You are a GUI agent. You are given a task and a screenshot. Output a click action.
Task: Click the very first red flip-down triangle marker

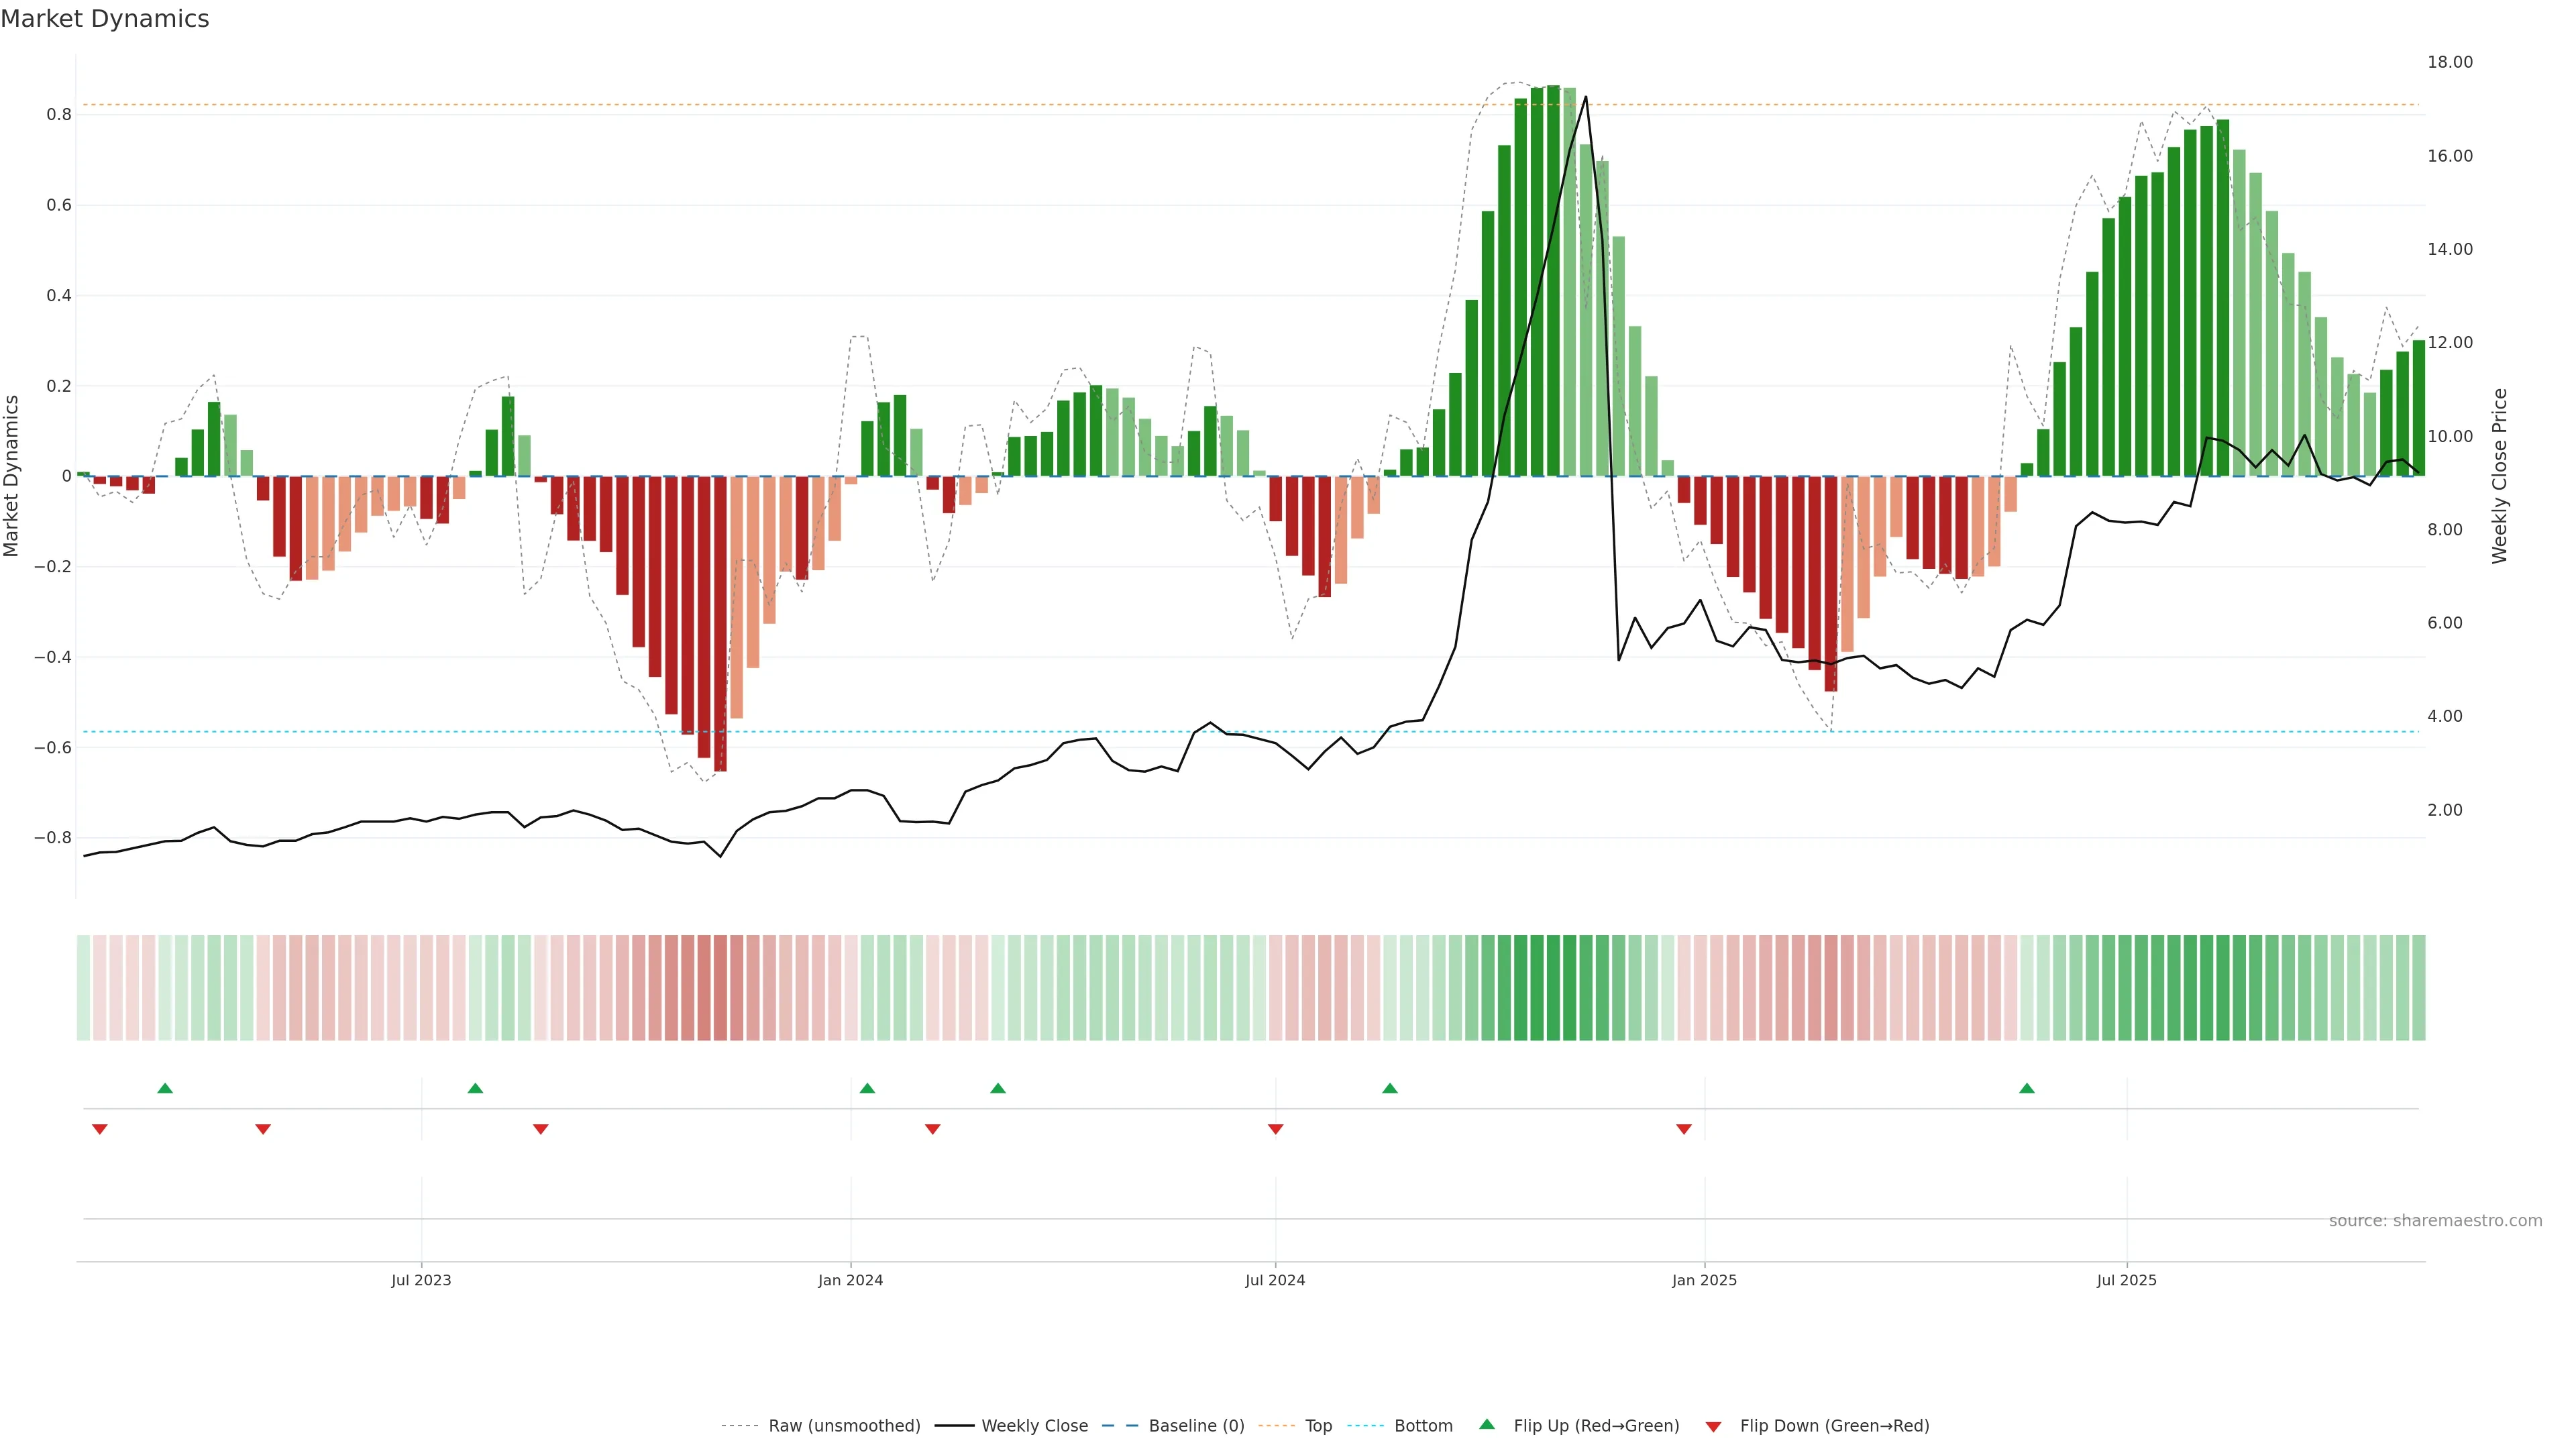coord(99,1129)
